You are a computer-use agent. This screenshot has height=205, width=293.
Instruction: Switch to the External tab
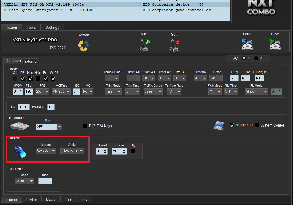click(31, 61)
